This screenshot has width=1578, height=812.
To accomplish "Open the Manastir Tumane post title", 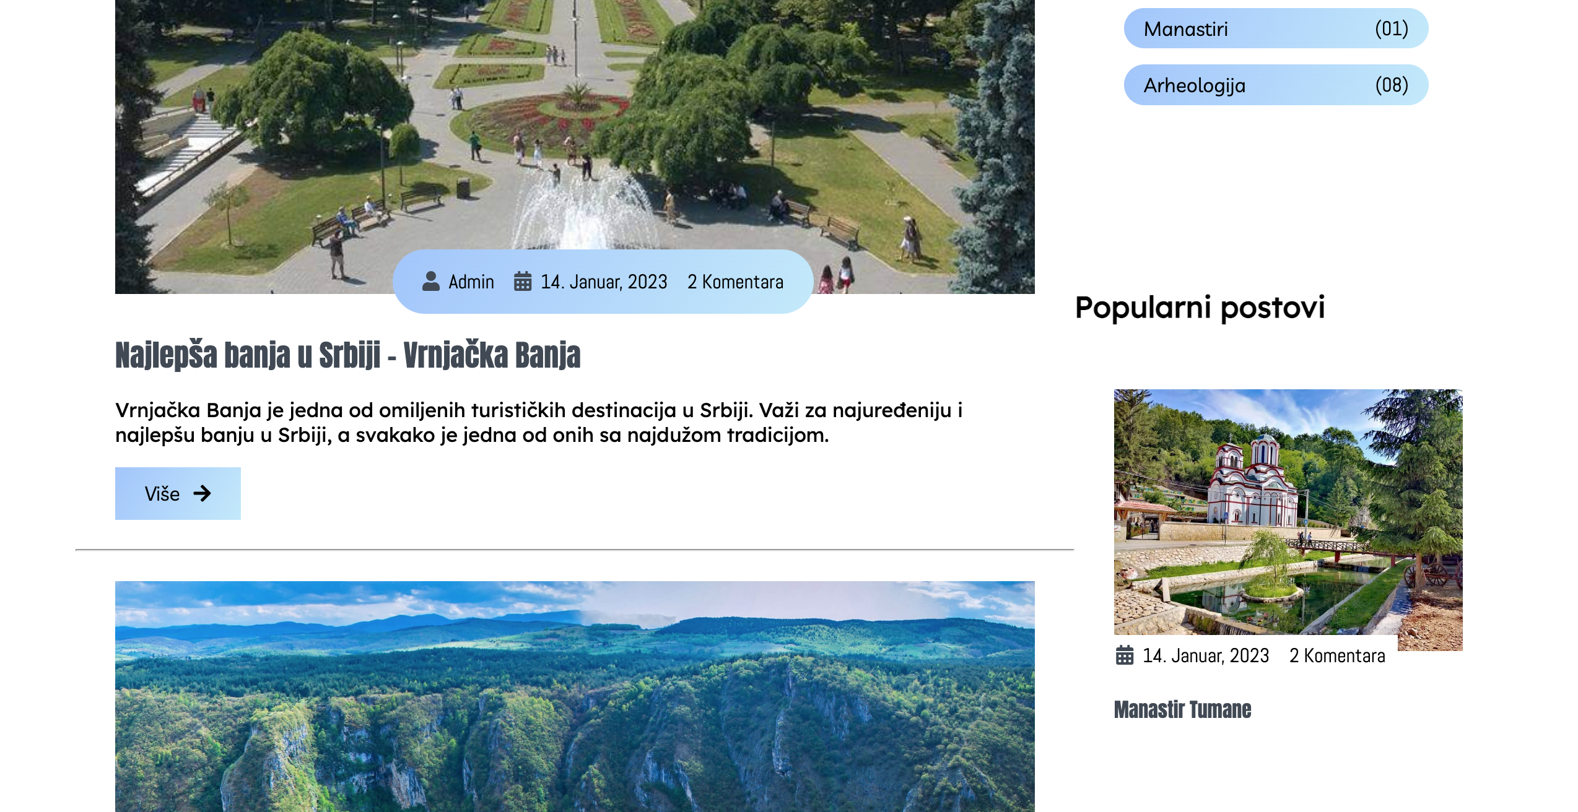I will pyautogui.click(x=1182, y=709).
